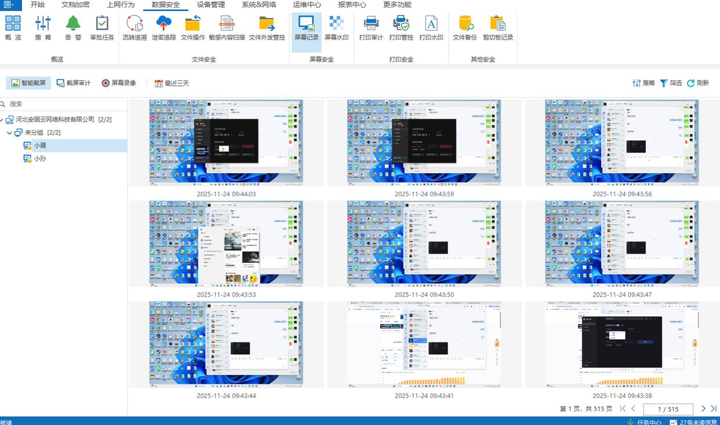Viewport: 720px width, 425px height.
Task: Select the 智能截屏 view toggle
Action: point(28,83)
